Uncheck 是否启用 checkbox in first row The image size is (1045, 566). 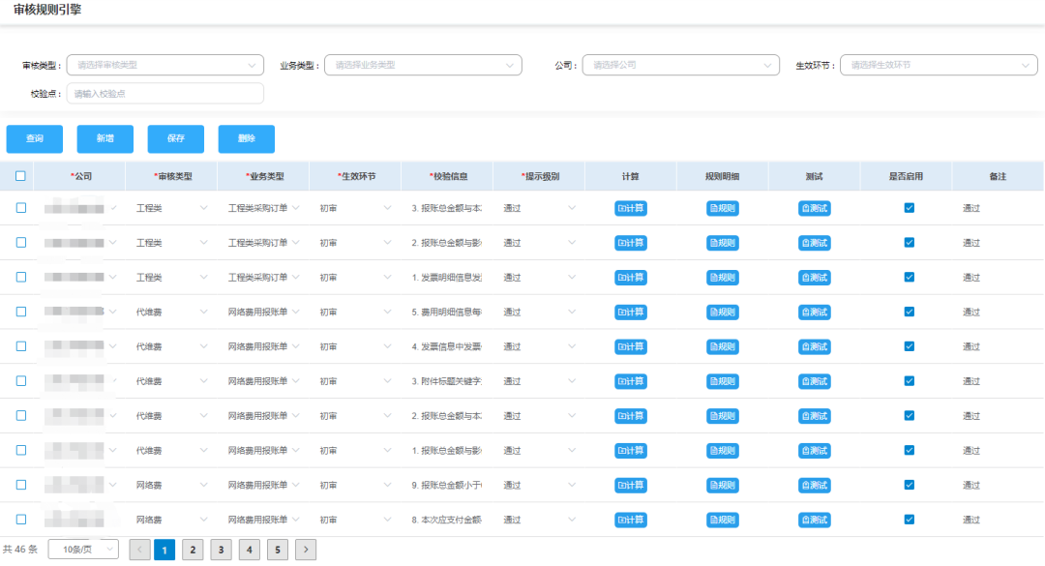[x=909, y=208]
